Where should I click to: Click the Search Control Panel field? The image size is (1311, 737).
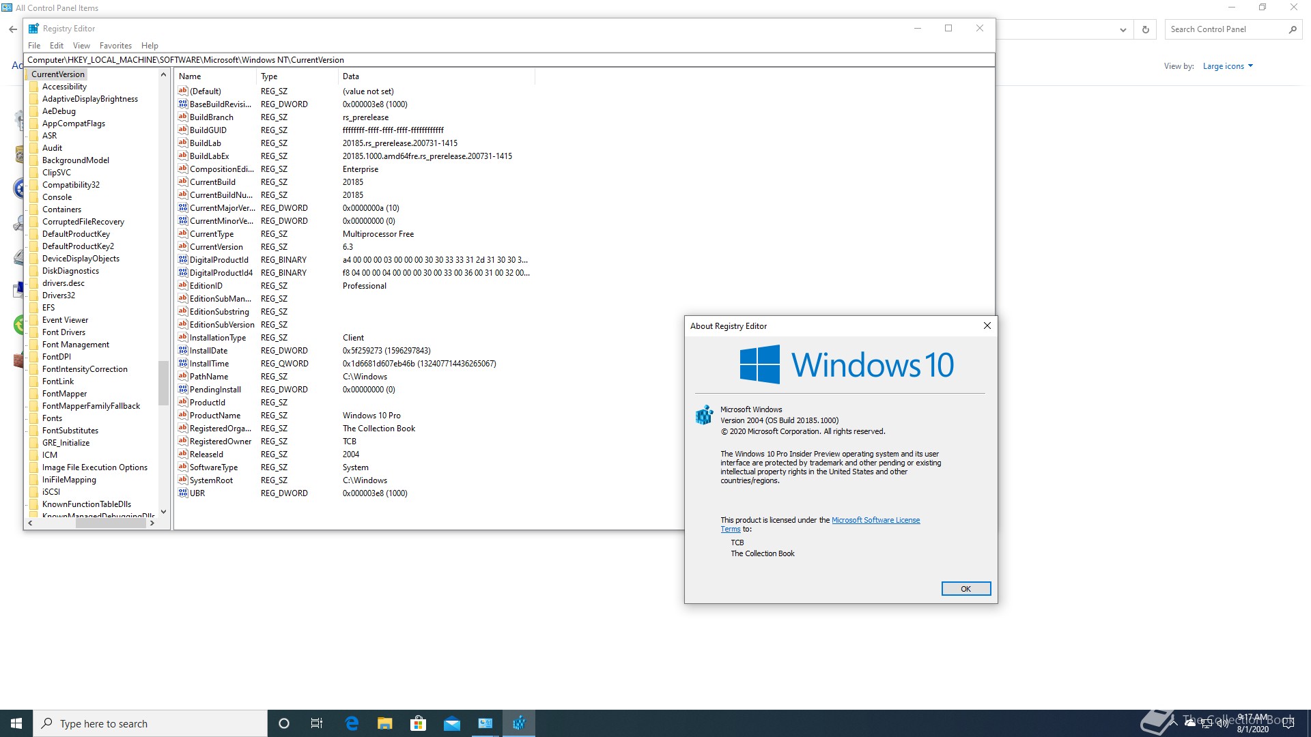(1226, 29)
